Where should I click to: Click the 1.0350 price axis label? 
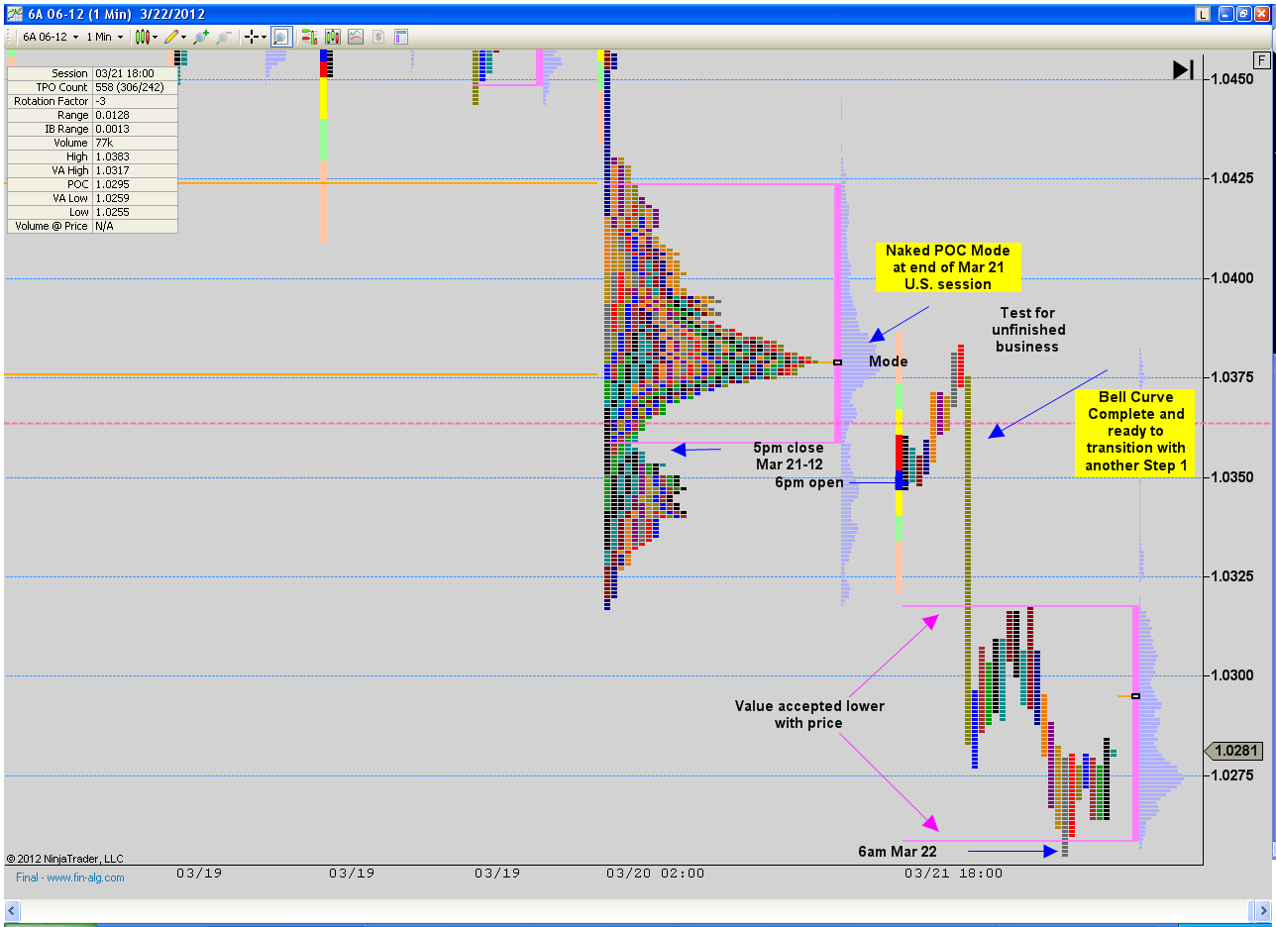pyautogui.click(x=1232, y=477)
